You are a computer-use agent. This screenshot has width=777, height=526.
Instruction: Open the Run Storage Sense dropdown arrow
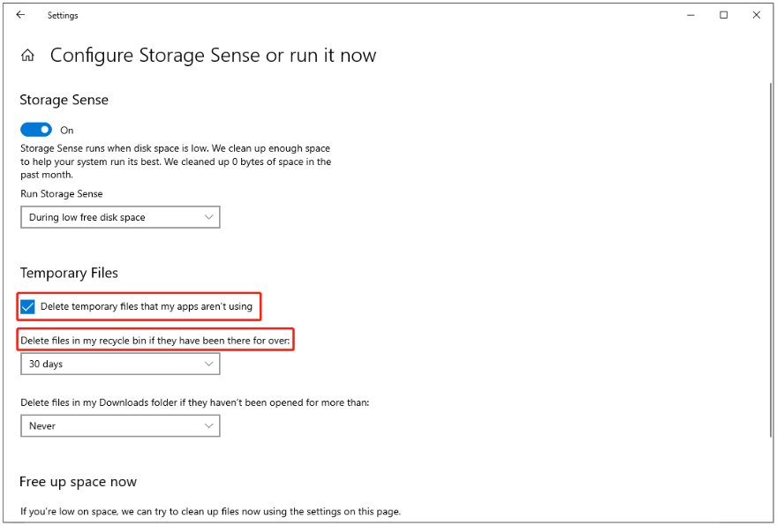[x=210, y=216]
